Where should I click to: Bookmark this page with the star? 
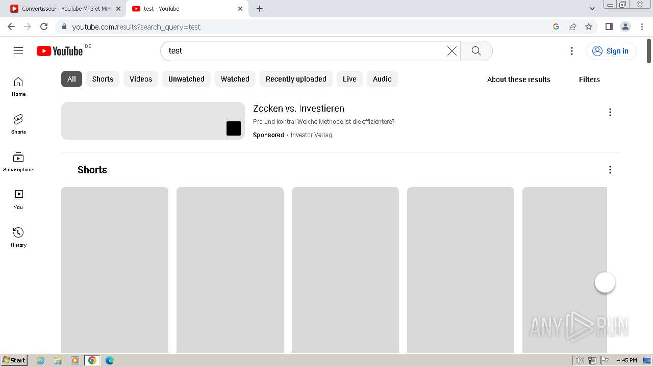[x=589, y=27]
